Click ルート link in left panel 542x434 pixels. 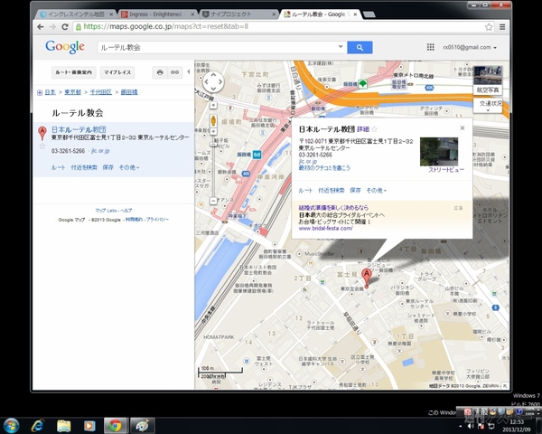pos(58,167)
